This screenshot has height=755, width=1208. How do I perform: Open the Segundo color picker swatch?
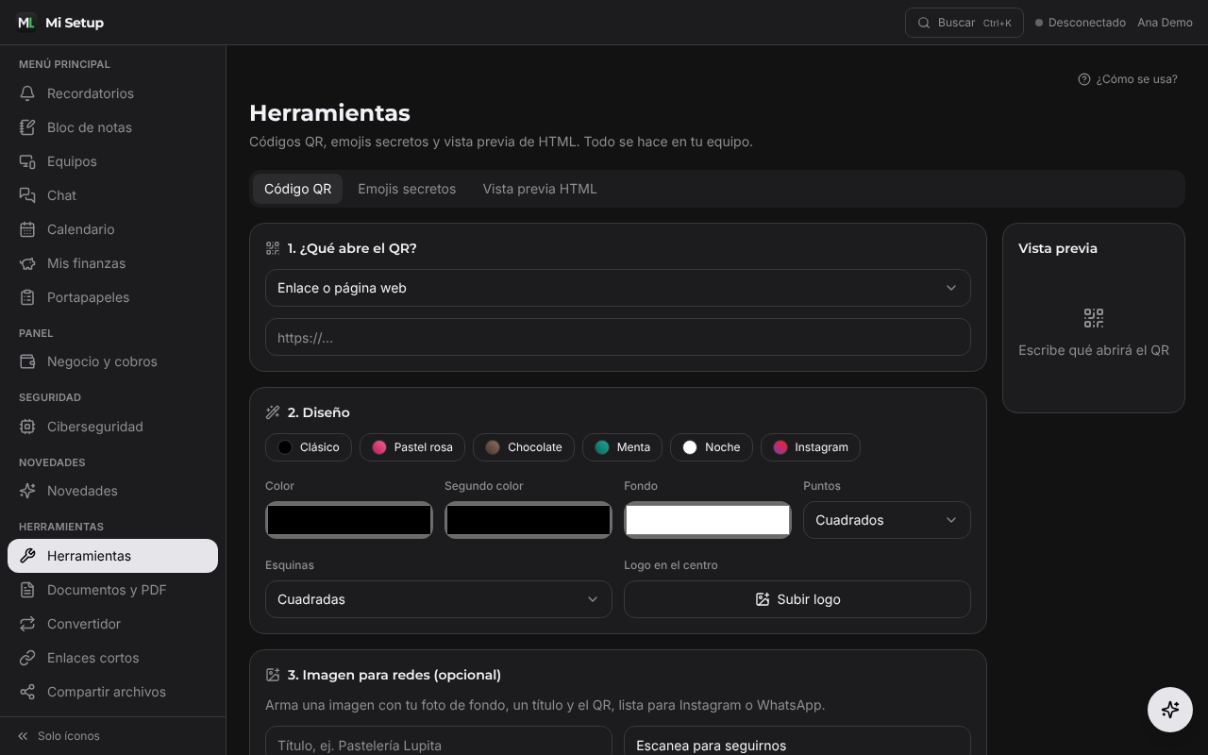coord(528,520)
